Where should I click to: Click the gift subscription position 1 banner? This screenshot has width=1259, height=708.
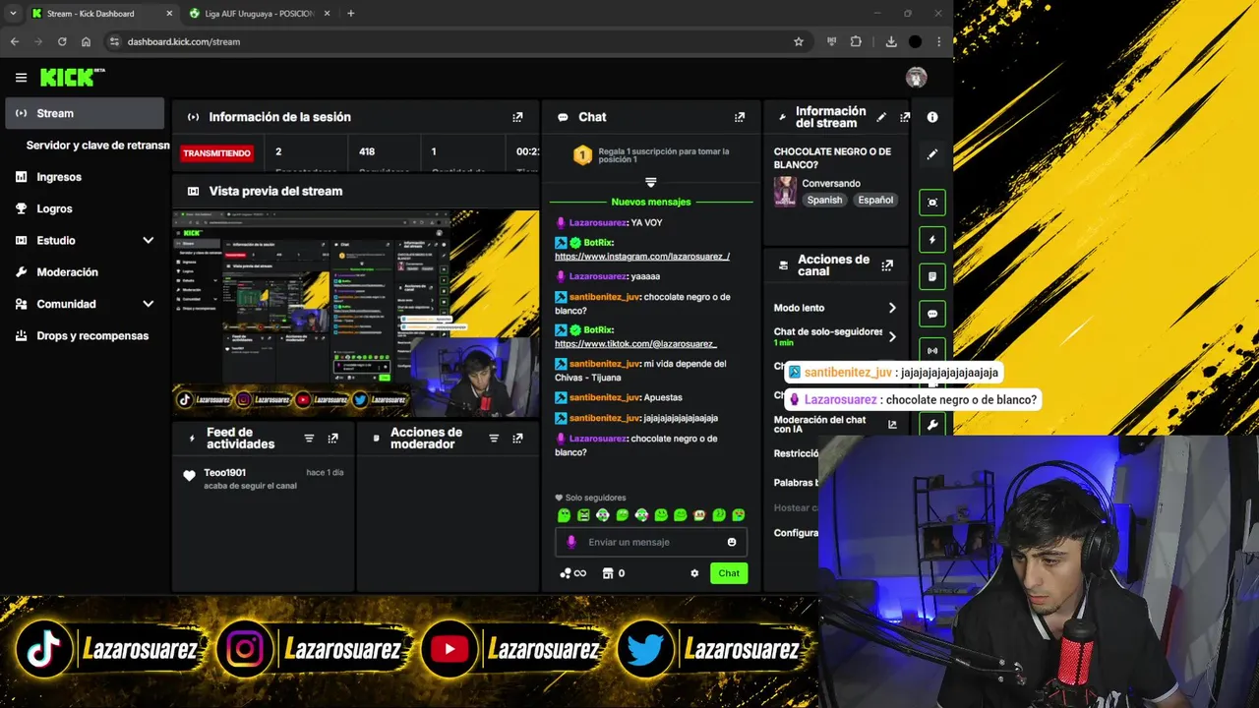coord(650,155)
